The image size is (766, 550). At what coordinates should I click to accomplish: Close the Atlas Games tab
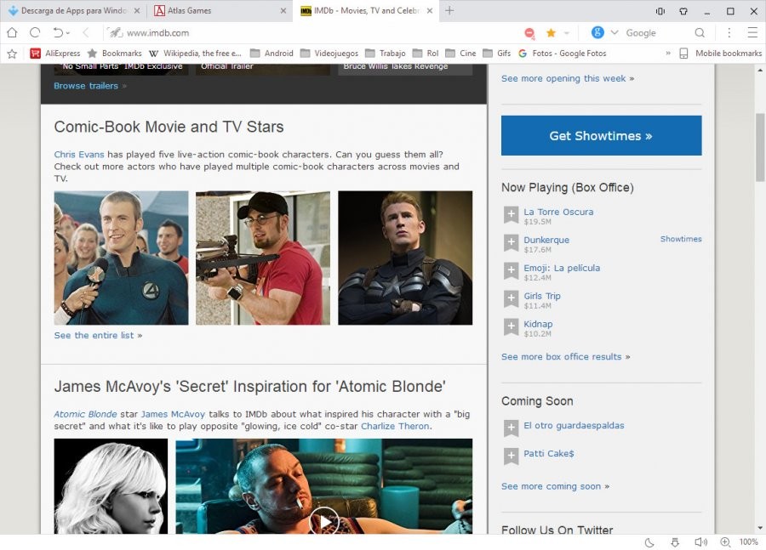tap(283, 11)
